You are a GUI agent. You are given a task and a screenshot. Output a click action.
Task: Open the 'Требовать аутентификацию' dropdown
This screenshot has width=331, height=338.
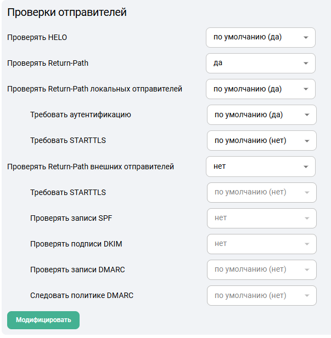click(x=262, y=114)
